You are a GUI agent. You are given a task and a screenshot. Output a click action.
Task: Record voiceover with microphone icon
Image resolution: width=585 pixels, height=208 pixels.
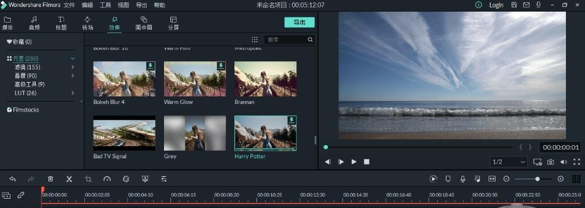(463, 179)
